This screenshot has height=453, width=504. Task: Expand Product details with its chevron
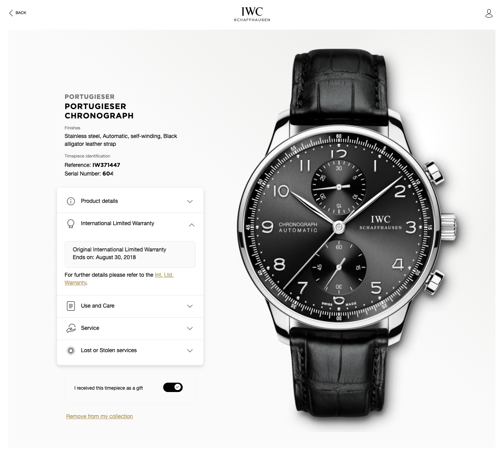(190, 201)
